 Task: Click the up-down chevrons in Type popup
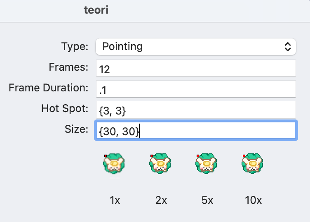point(288,47)
